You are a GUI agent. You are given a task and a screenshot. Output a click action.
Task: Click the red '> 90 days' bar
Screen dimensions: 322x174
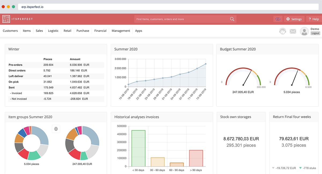click(196, 158)
